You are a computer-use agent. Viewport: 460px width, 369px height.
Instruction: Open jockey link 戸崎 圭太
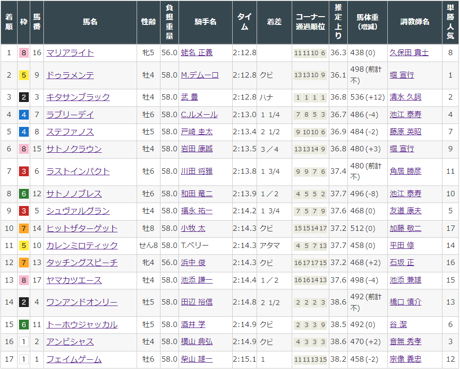pyautogui.click(x=197, y=132)
